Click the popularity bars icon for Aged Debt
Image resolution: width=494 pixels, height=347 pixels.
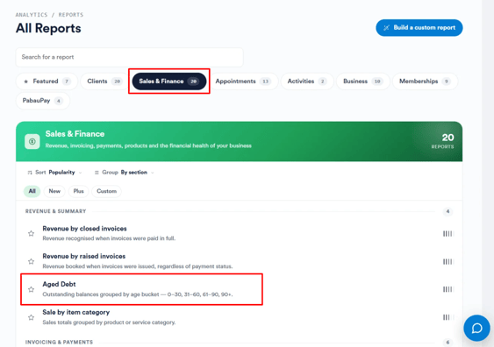point(447,289)
